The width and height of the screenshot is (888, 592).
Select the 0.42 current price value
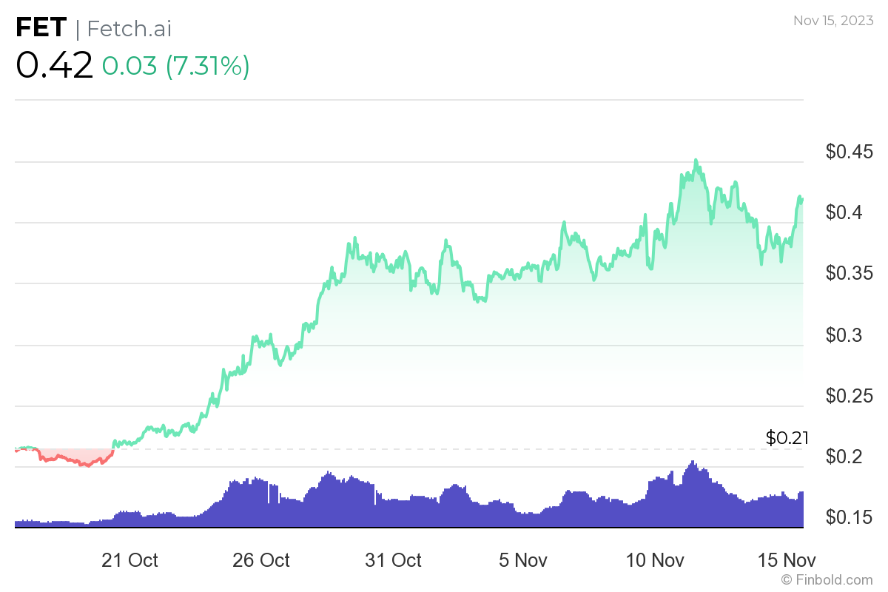pyautogui.click(x=54, y=66)
